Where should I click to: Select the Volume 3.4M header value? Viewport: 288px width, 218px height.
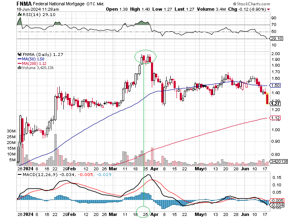[x=211, y=9]
